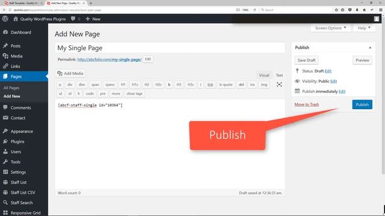Open a new browser tab
This screenshot has height=216, width=385.
[x=91, y=3]
